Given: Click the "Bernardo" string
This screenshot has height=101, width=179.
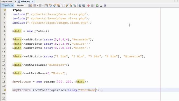Looking at the screenshot, I should tap(81, 40).
